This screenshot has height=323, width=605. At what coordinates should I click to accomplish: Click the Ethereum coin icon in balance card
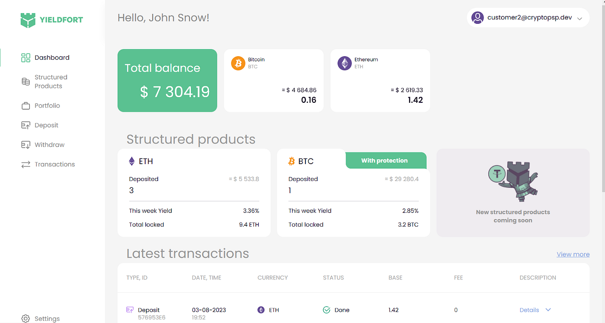point(344,63)
